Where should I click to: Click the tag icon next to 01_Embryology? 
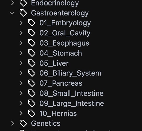pos(32,23)
